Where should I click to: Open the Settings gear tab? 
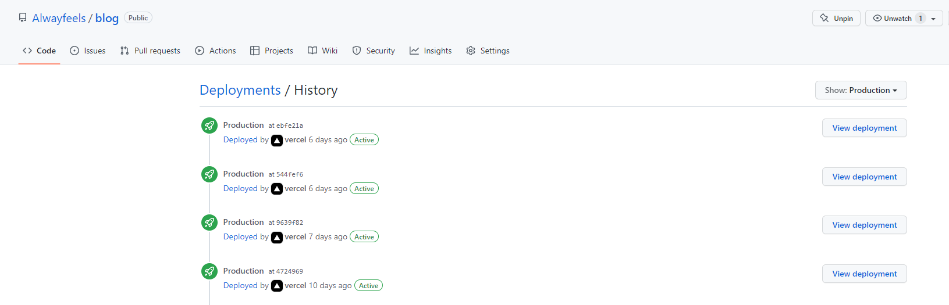[488, 51]
